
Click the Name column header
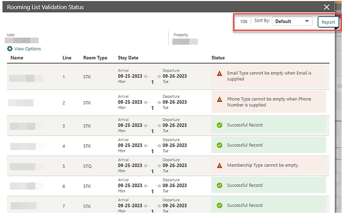[x=17, y=58]
